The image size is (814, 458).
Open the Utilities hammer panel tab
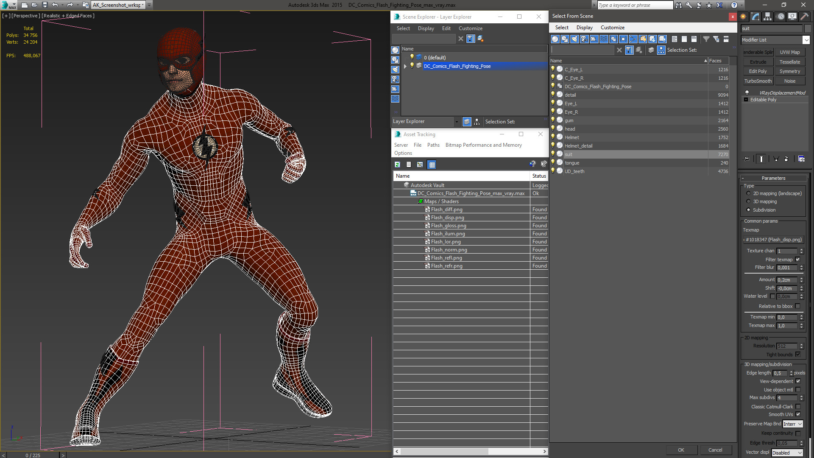804,17
